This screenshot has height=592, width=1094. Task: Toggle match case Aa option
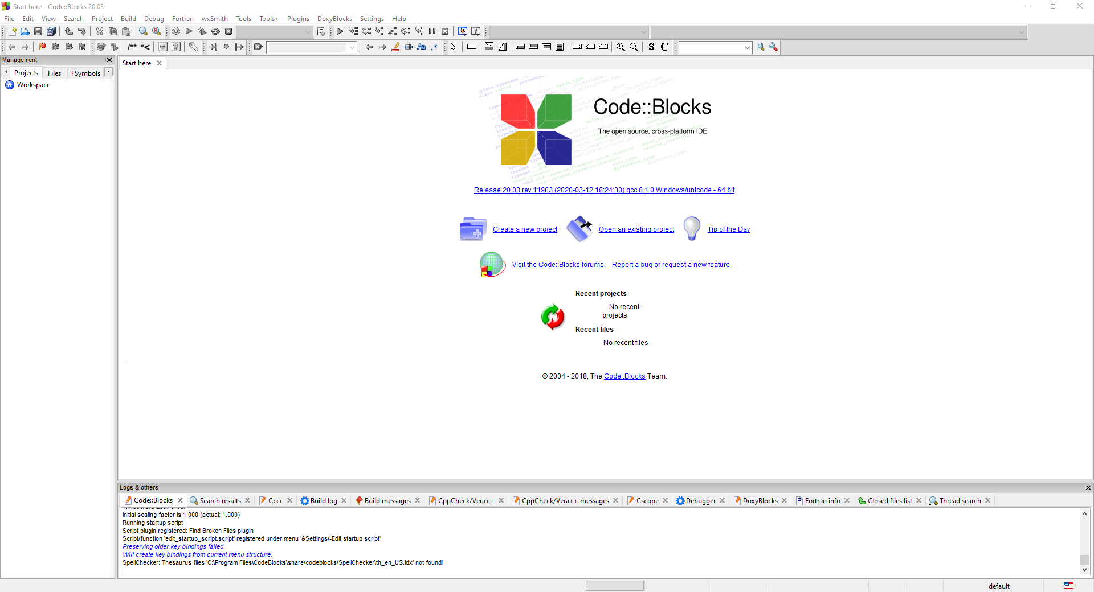(x=422, y=47)
